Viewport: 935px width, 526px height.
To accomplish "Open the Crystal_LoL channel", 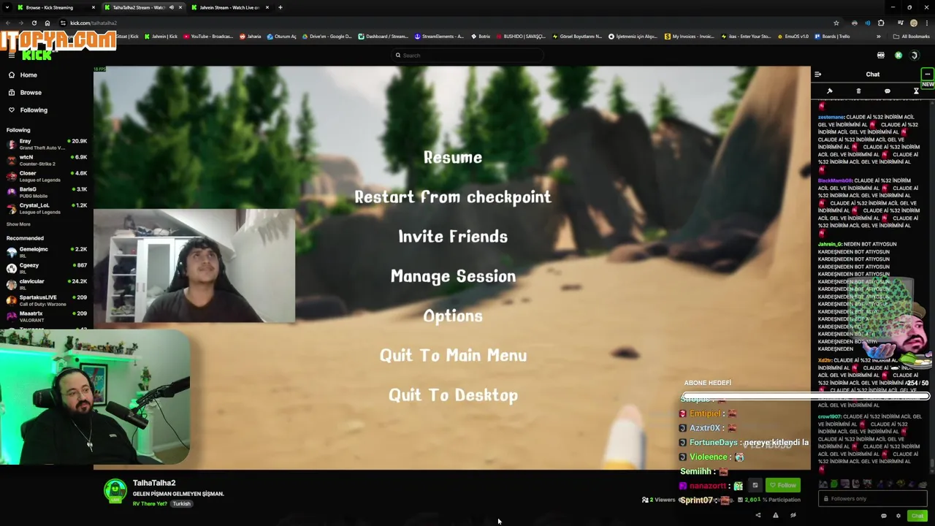I will (47, 208).
